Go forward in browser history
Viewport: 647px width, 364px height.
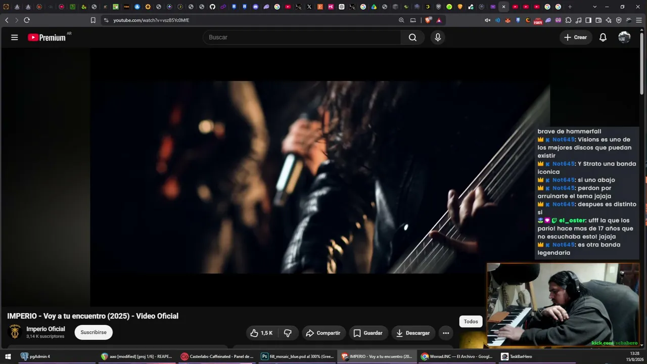click(x=17, y=20)
